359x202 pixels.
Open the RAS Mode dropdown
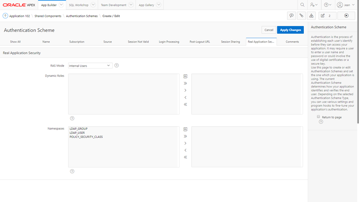click(x=90, y=66)
